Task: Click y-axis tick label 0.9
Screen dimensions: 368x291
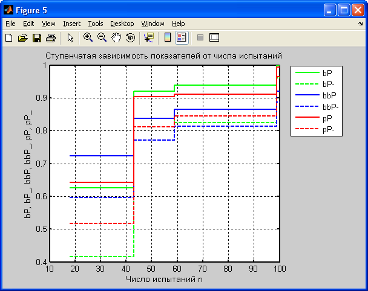Action: (41, 98)
